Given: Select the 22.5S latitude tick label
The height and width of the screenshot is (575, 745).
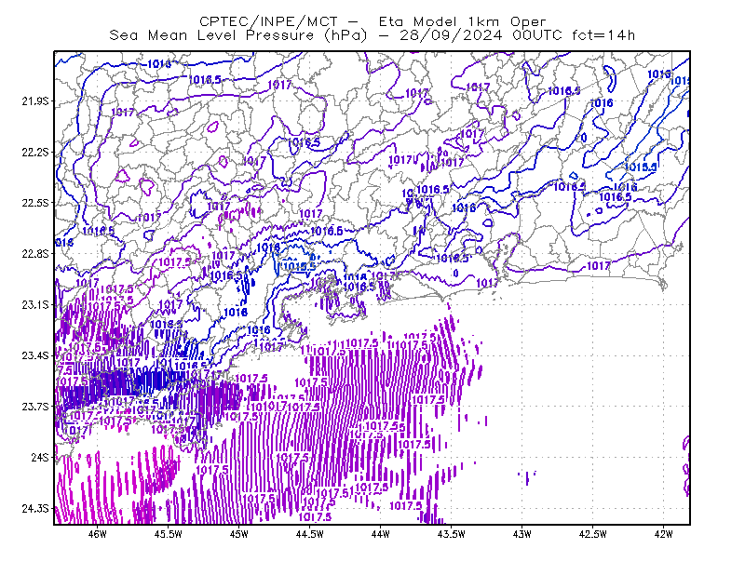Looking at the screenshot, I should [35, 203].
